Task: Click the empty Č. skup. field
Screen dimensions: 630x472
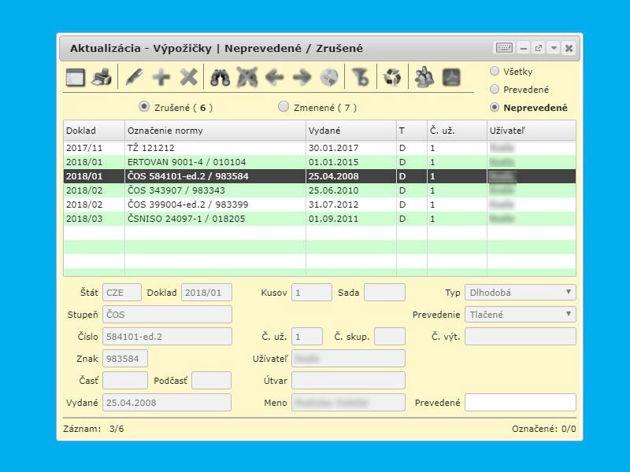Action: (390, 337)
